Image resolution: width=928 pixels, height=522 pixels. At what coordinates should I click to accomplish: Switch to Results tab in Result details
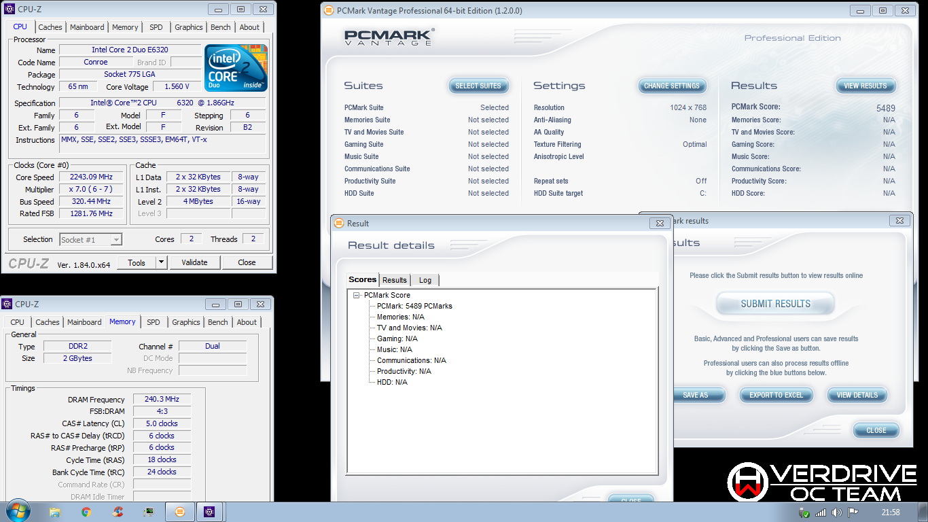coord(394,280)
